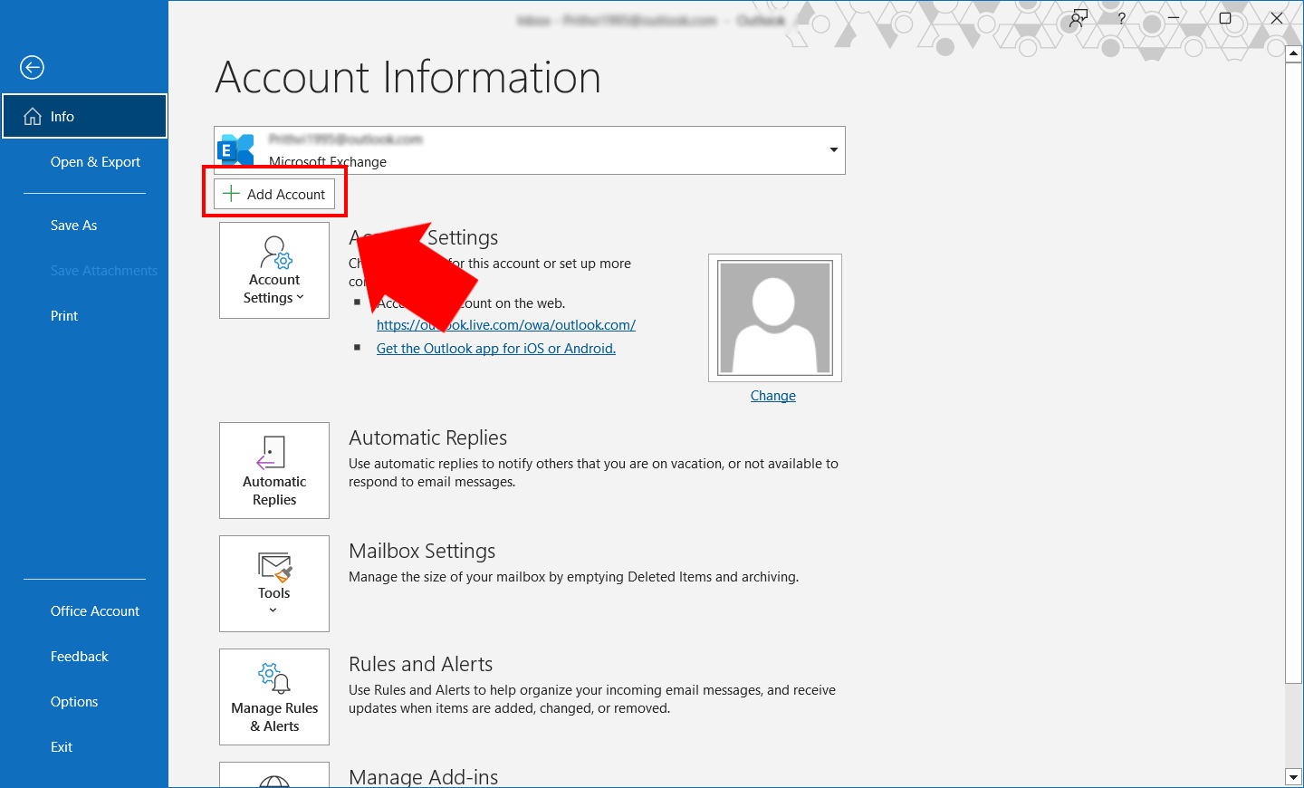This screenshot has height=788, width=1304.
Task: Expand the account selector dropdown
Action: (x=834, y=149)
